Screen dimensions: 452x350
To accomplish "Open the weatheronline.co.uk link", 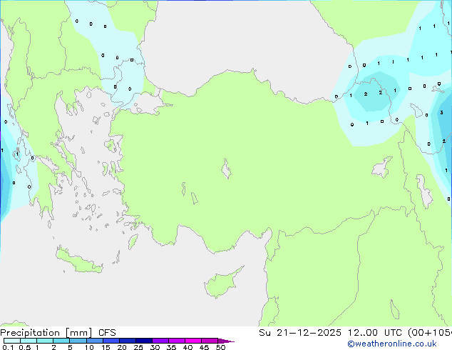I will [x=392, y=344].
